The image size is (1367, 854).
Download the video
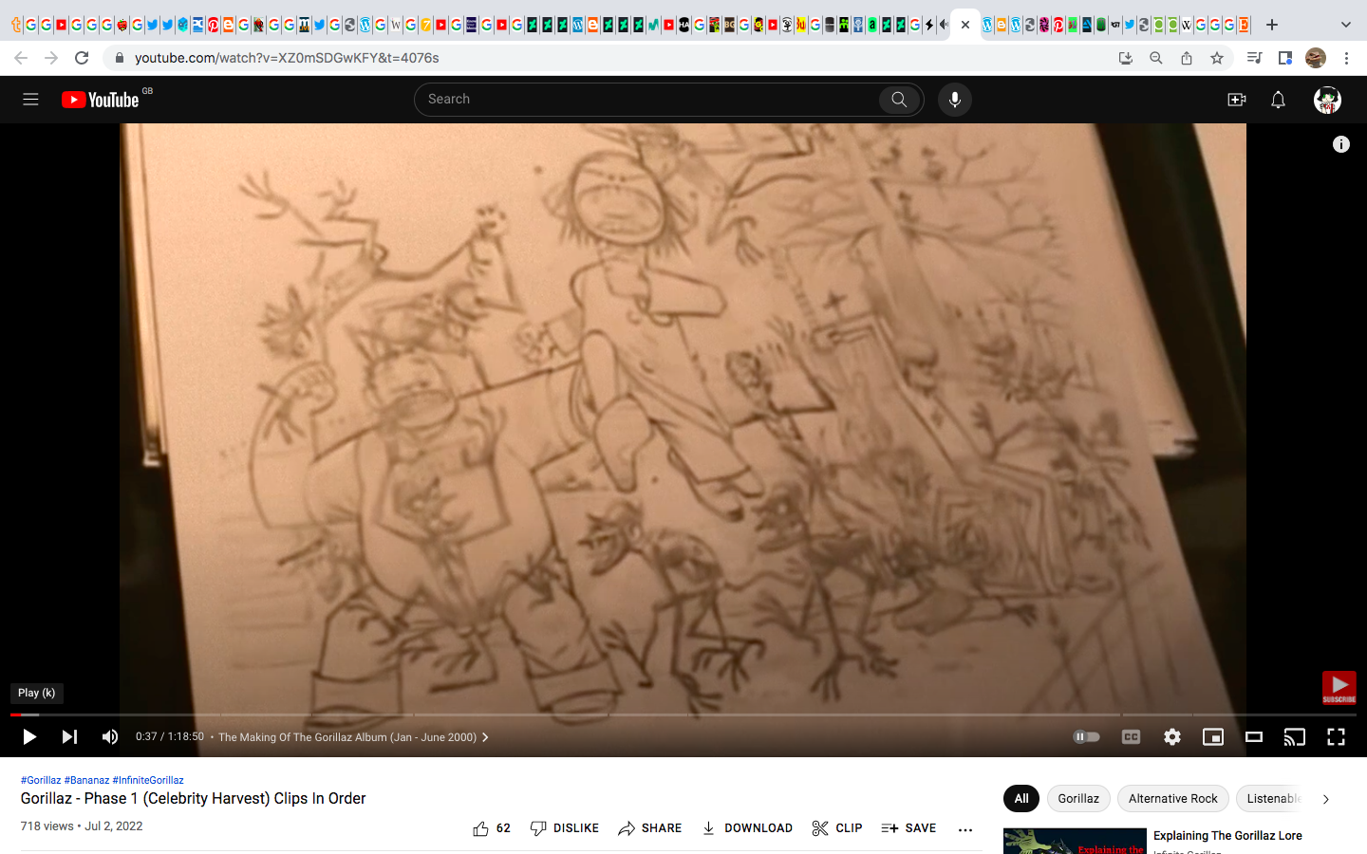point(747,828)
